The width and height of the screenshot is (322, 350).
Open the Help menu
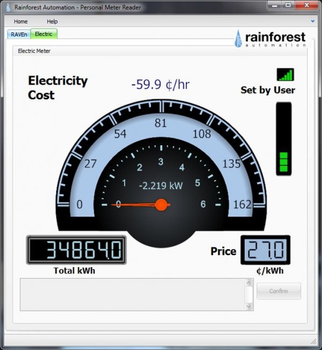[x=52, y=22]
